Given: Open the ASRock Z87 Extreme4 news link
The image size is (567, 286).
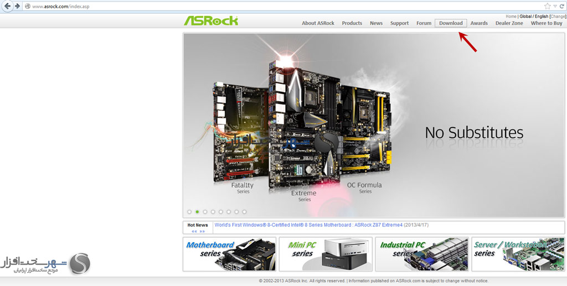Looking at the screenshot, I should tap(308, 225).
